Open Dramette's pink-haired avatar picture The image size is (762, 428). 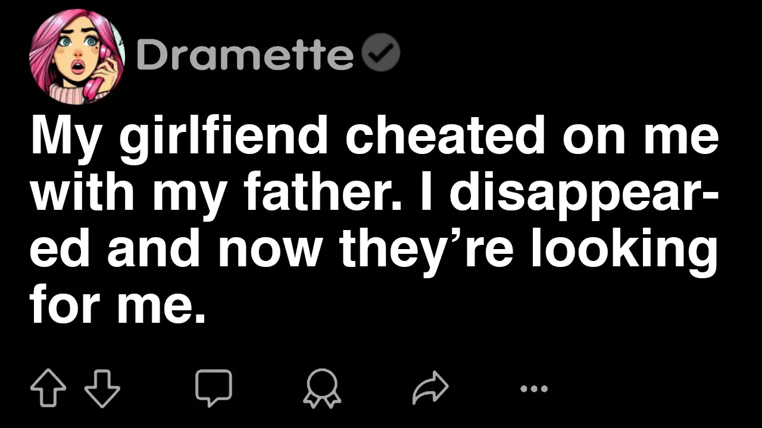[x=76, y=56]
